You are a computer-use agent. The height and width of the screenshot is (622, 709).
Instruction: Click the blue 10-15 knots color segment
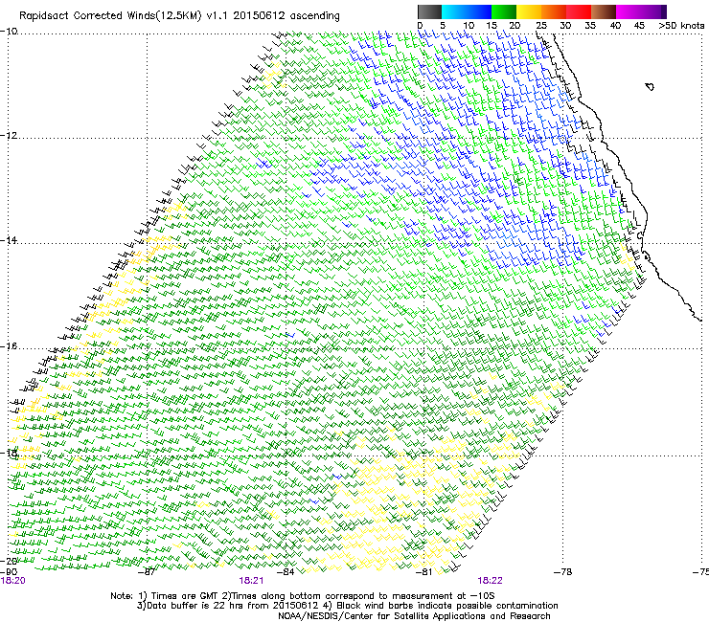pyautogui.click(x=479, y=11)
